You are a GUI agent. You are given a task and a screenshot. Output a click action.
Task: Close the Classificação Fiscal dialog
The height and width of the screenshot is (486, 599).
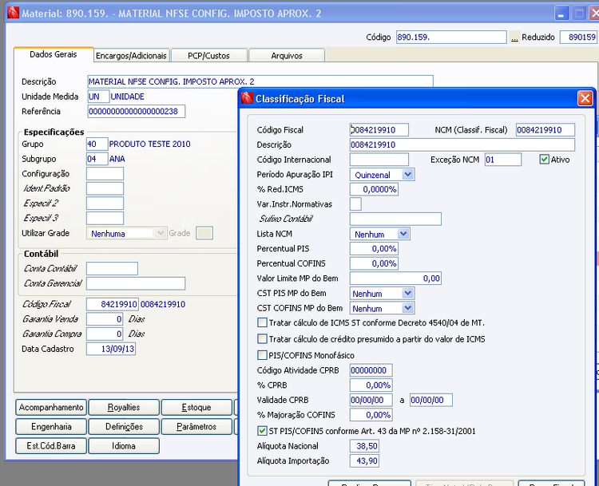pos(585,98)
